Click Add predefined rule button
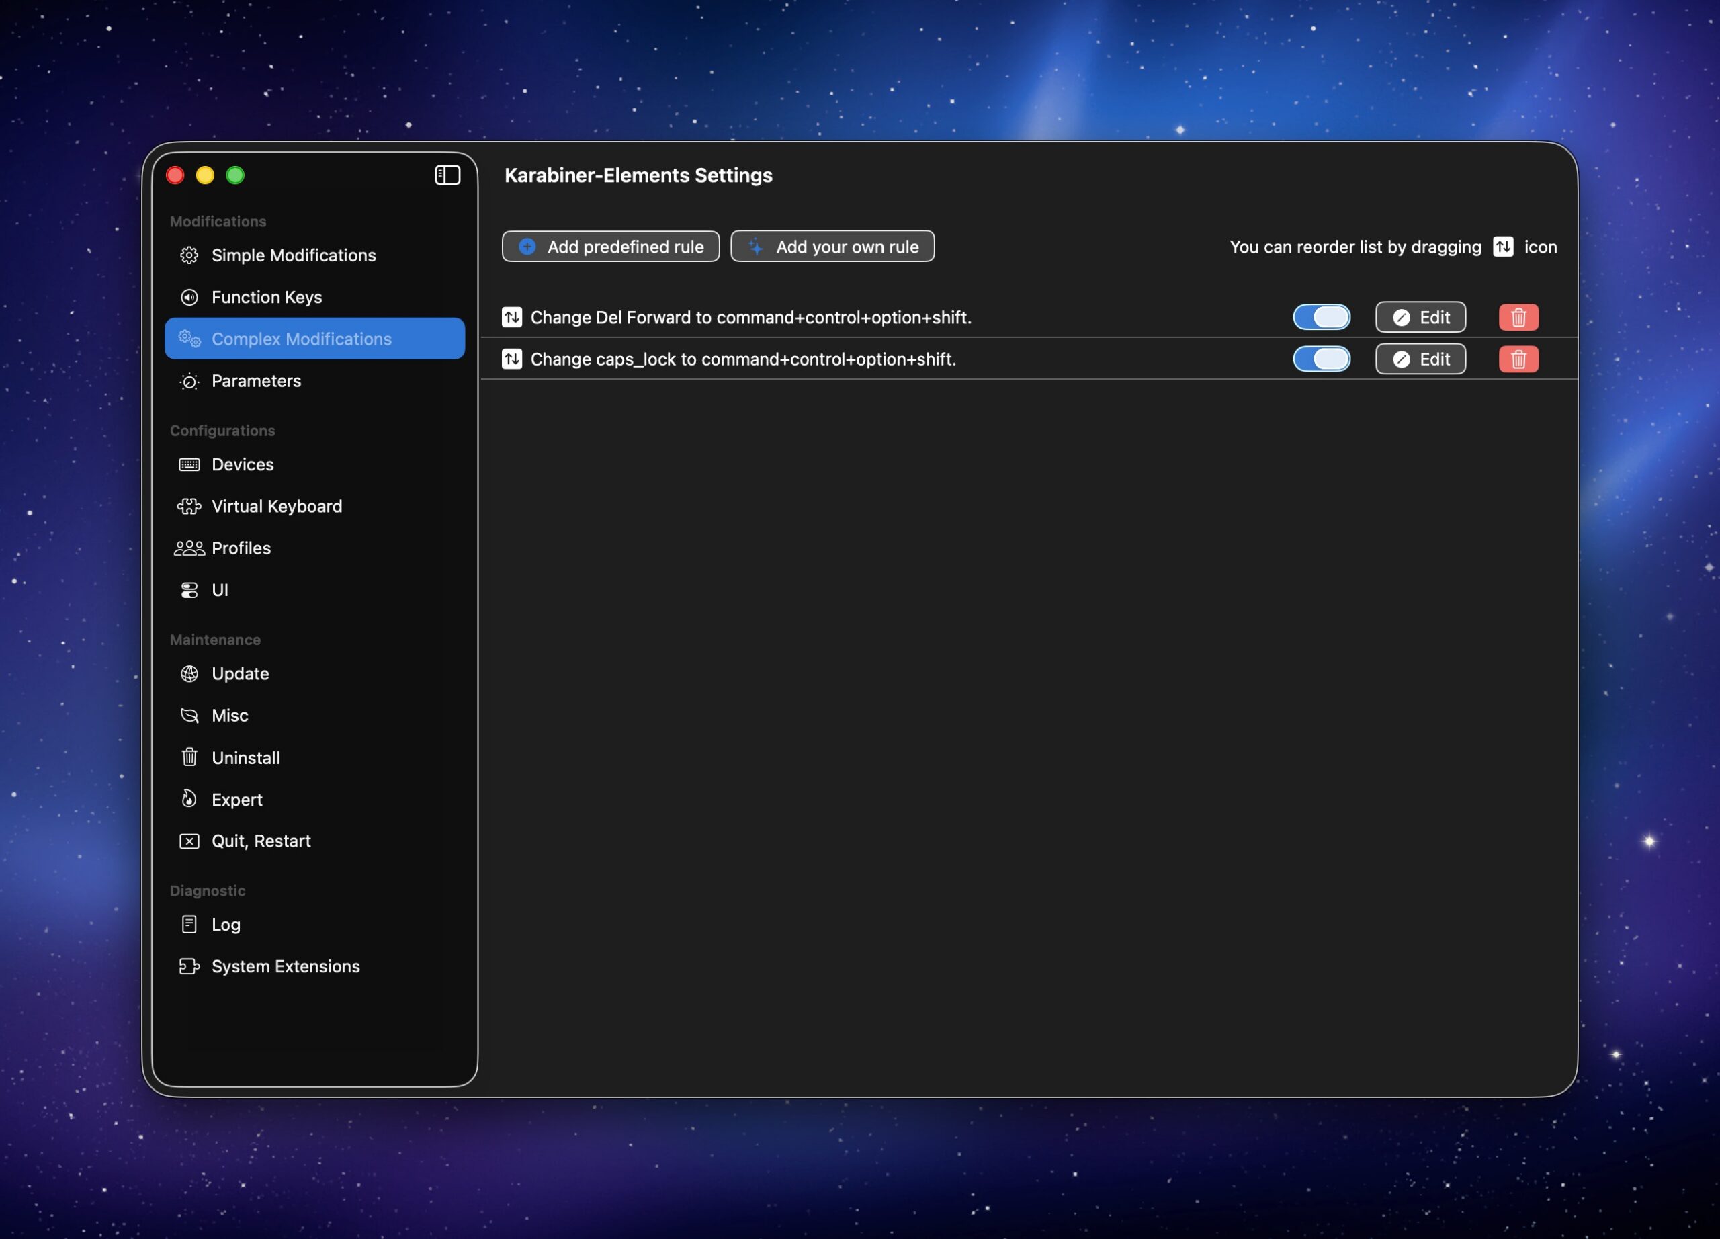 coord(610,247)
